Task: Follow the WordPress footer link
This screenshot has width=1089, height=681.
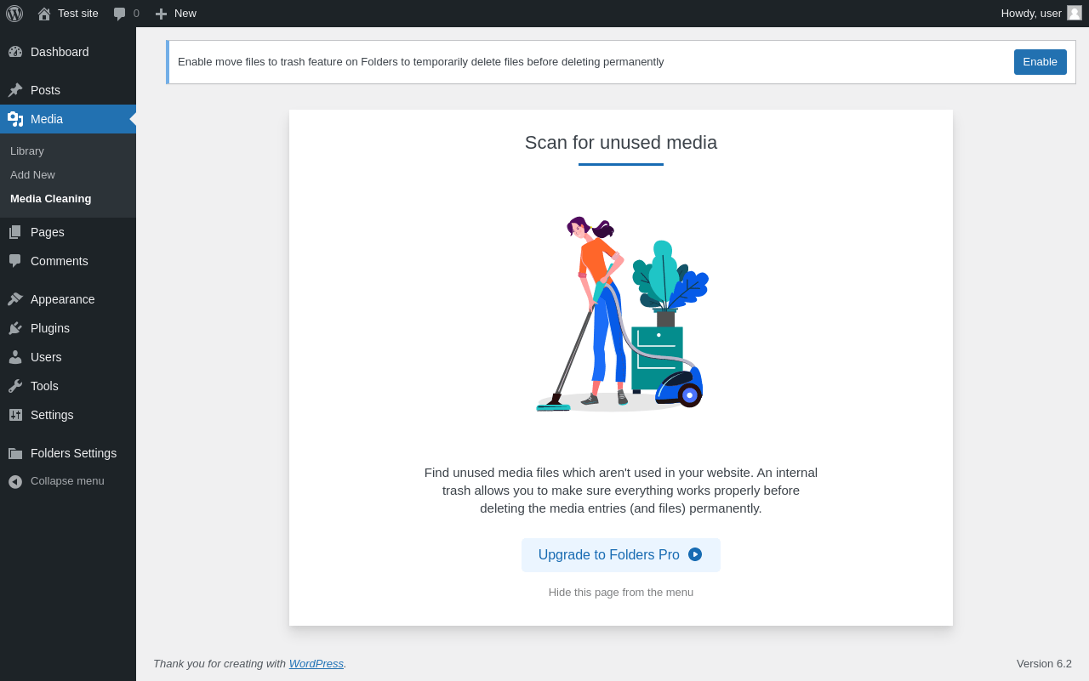Action: (316, 663)
